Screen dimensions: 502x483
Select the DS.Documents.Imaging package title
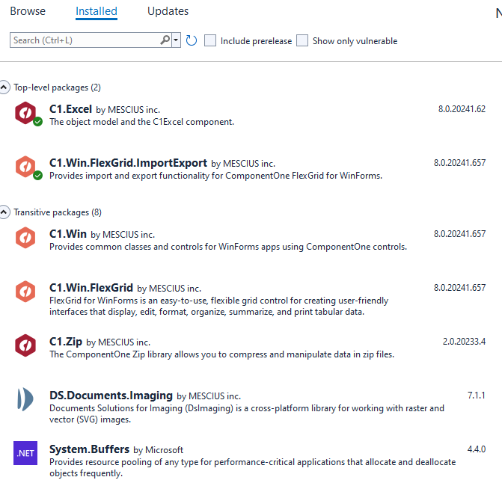tap(111, 396)
